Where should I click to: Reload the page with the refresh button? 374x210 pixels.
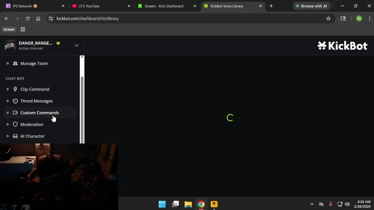[27, 19]
